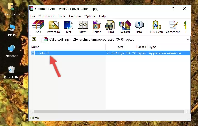198x126 pixels.
Task: Click the 73,401 bytes size cell
Action: 115,53
